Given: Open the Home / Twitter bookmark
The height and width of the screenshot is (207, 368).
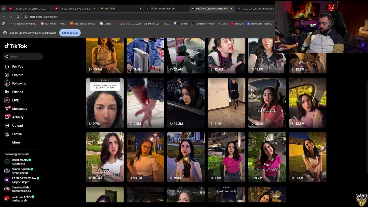Looking at the screenshot, I should coord(202,24).
